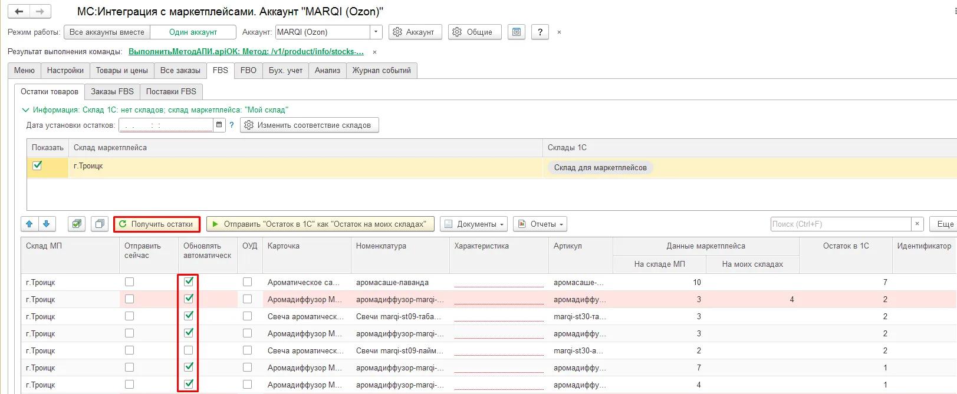957x394 pixels.
Task: Click the back navigation arrow
Action: point(19,12)
